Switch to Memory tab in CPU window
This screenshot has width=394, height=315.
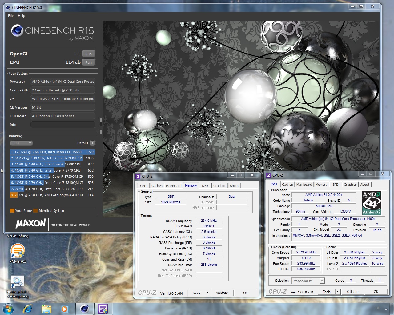click(x=321, y=185)
